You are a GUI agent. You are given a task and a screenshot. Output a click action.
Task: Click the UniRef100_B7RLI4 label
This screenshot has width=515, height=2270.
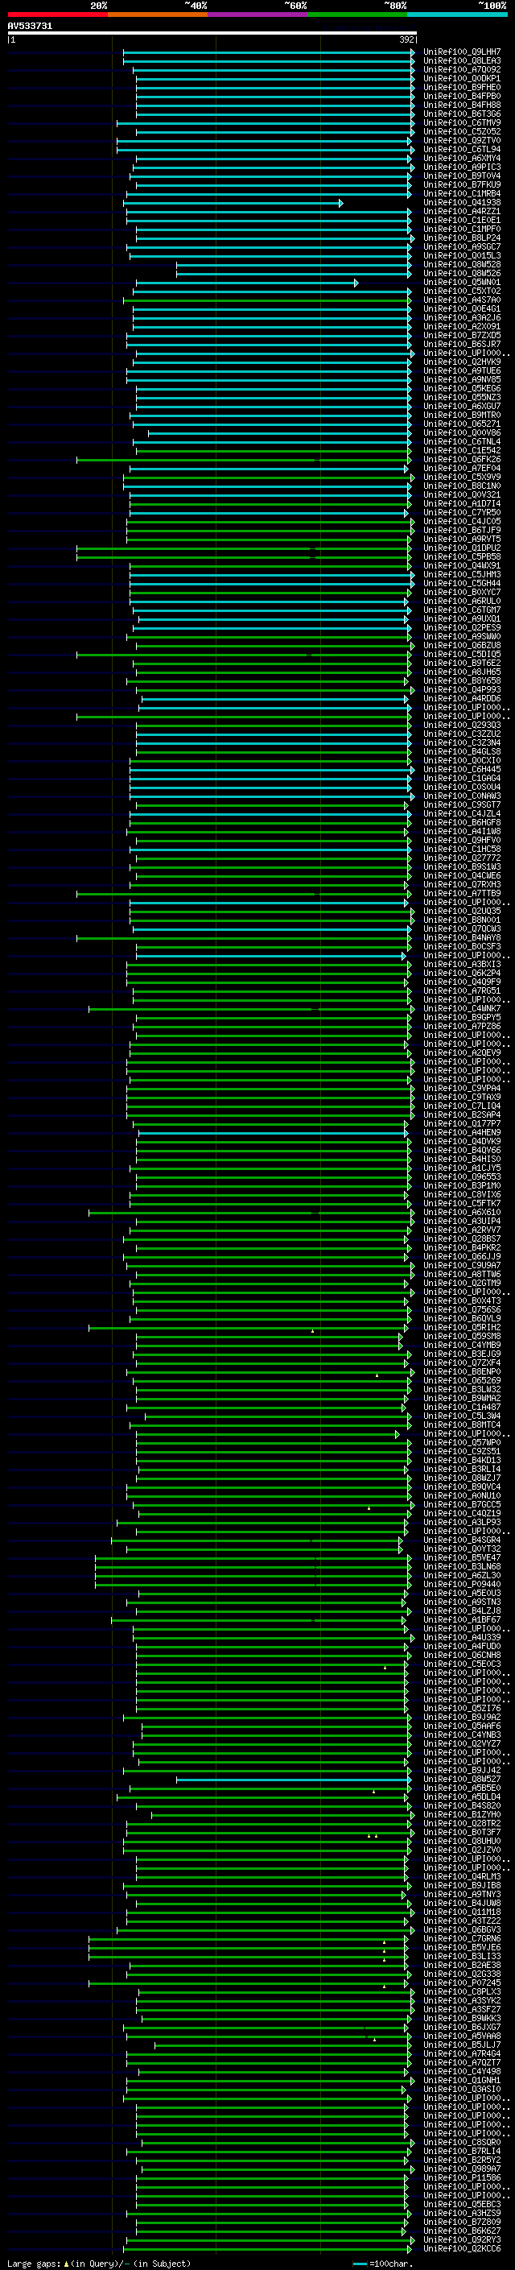[x=462, y=2151]
